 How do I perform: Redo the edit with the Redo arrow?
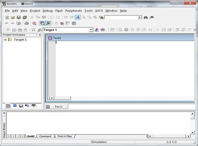tap(58, 17)
